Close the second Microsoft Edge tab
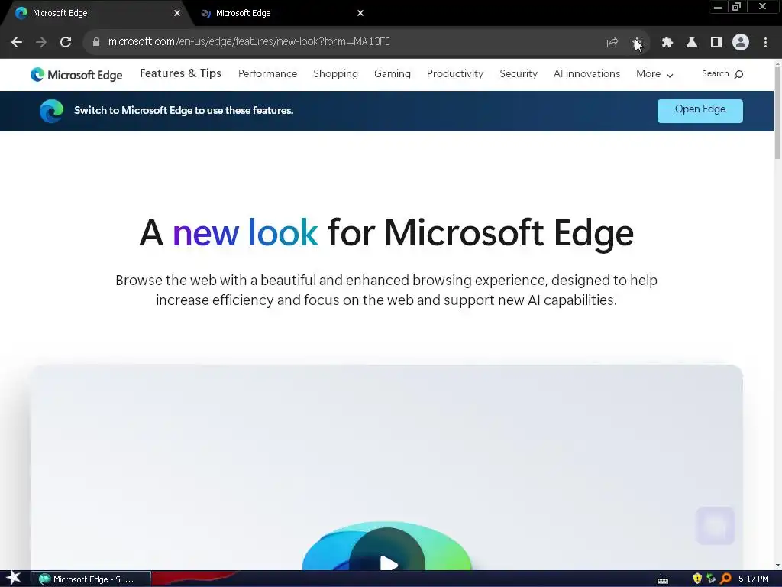 click(360, 13)
